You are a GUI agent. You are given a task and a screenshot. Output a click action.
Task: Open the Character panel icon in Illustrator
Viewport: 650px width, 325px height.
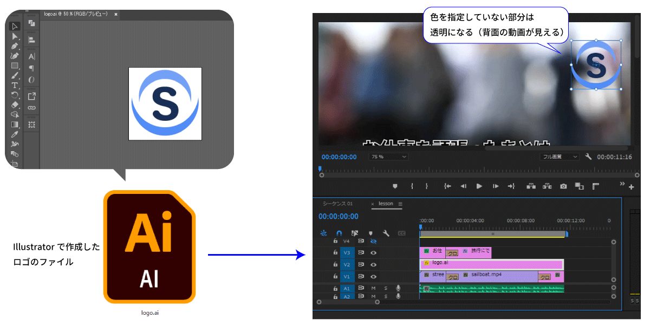31,56
